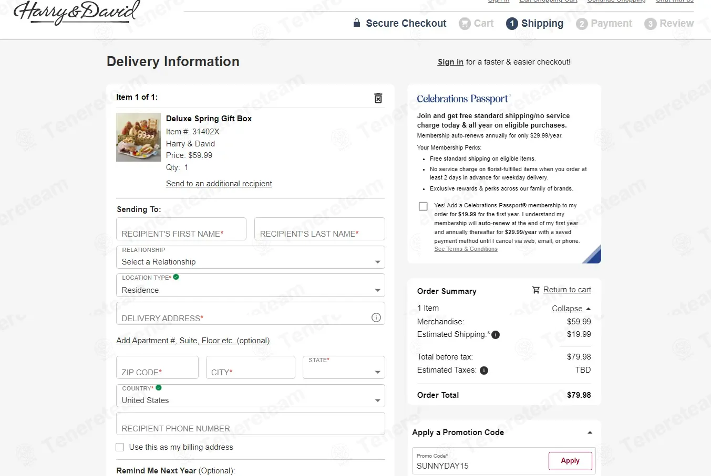This screenshot has height=476, width=711.
Task: Click the Promo Code field with SUNNYDAY15
Action: pos(480,461)
